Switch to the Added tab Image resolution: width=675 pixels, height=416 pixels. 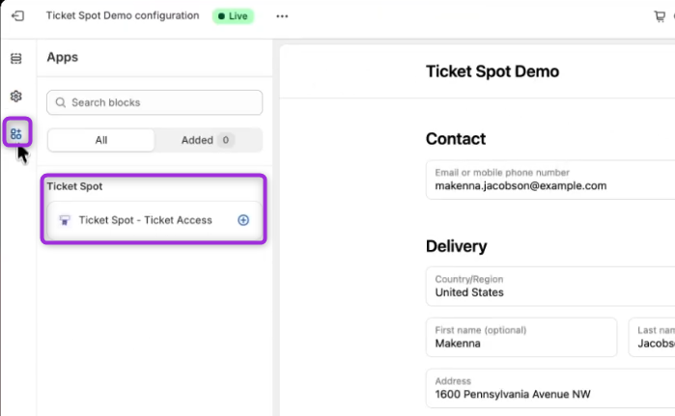(208, 140)
